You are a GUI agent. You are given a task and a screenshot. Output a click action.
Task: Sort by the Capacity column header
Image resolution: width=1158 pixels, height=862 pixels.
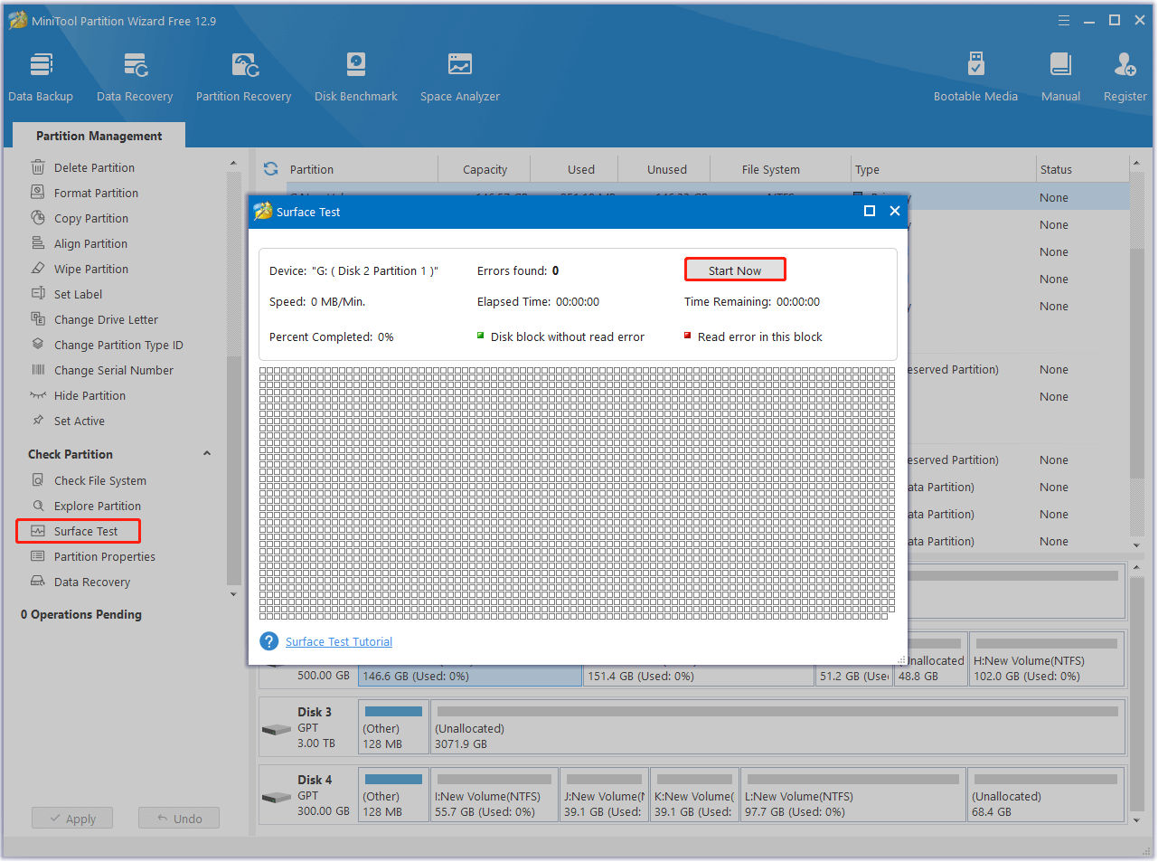click(485, 169)
